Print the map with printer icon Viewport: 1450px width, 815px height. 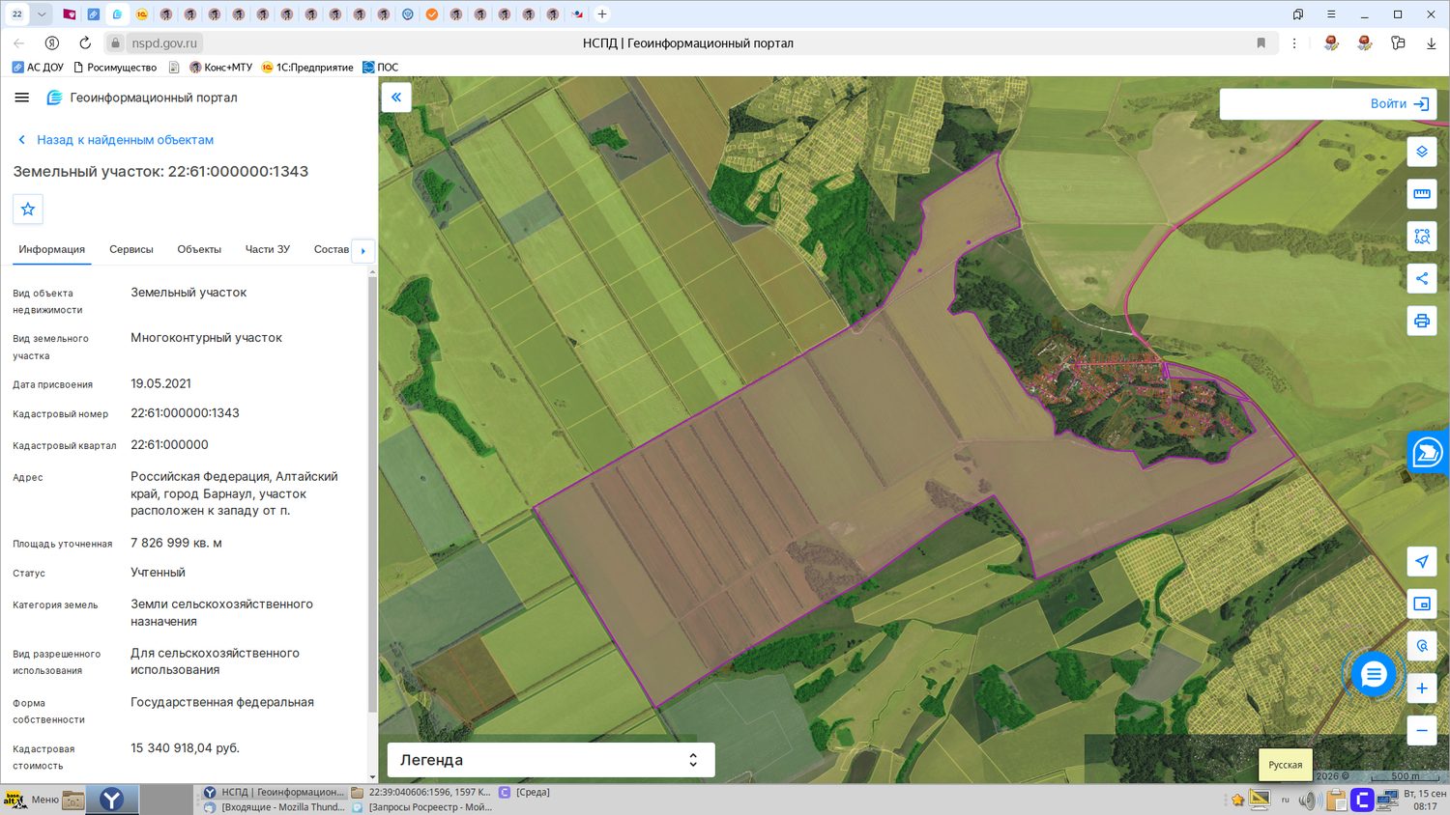pyautogui.click(x=1422, y=321)
